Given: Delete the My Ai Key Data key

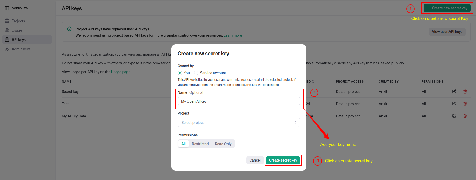Looking at the screenshot, I should click(465, 116).
